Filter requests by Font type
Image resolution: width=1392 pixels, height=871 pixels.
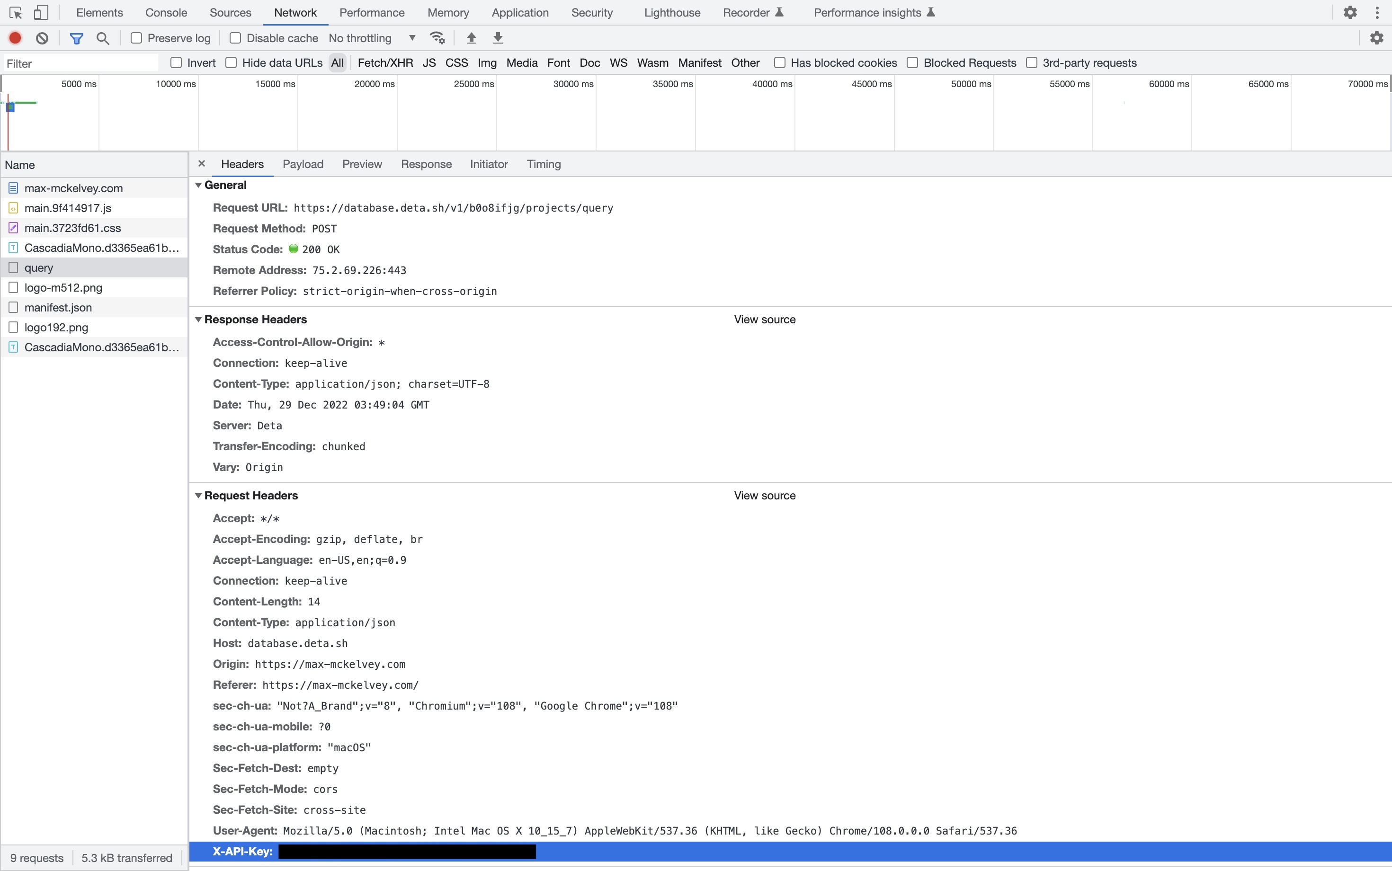(x=558, y=63)
